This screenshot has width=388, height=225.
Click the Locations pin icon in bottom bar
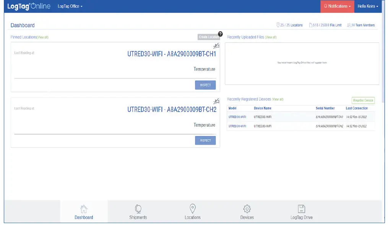pos(193,209)
